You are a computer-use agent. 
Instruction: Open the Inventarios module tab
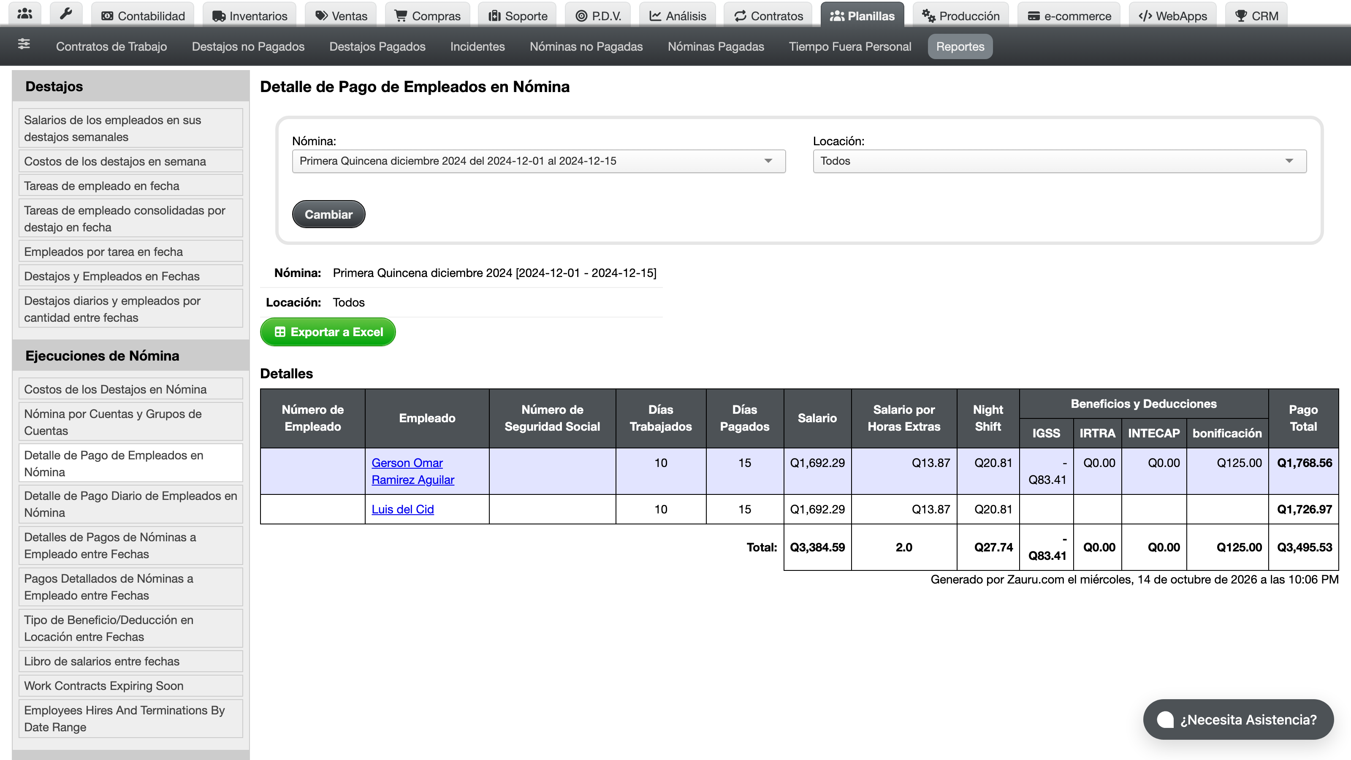250,16
